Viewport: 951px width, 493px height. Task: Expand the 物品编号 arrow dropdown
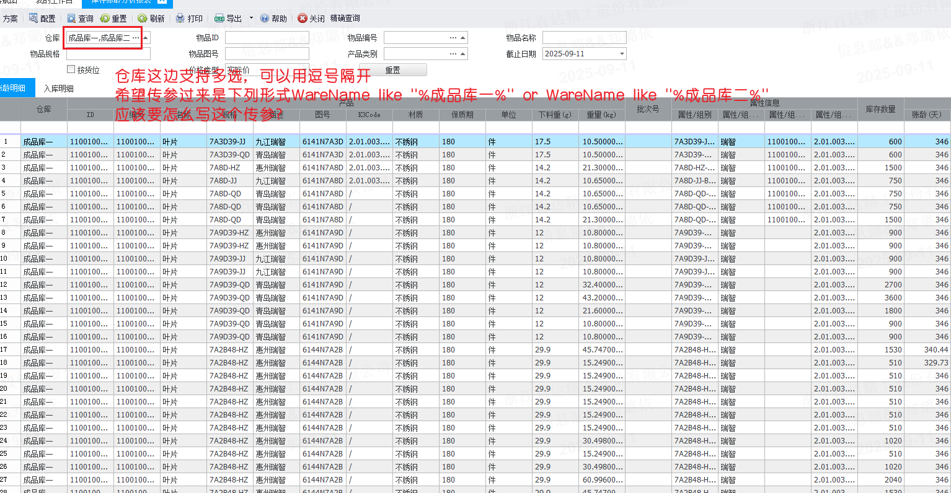coord(463,38)
